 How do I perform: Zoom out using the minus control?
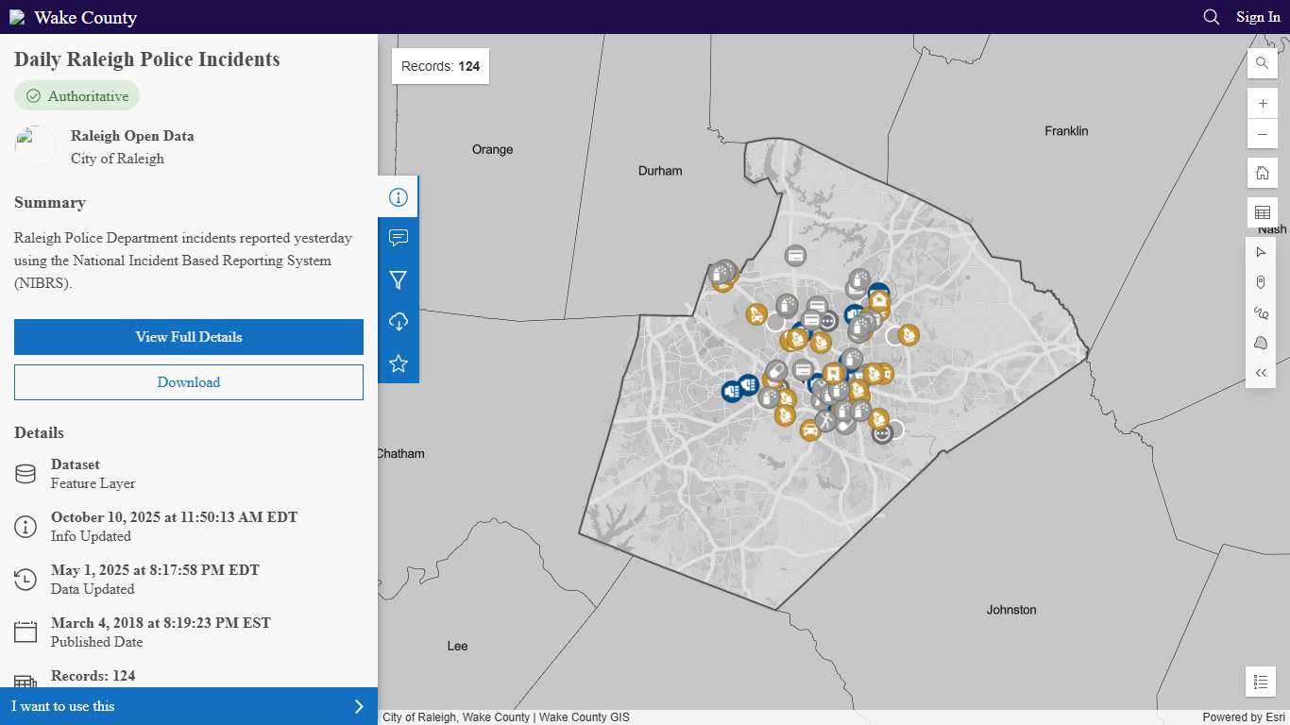pyautogui.click(x=1262, y=134)
